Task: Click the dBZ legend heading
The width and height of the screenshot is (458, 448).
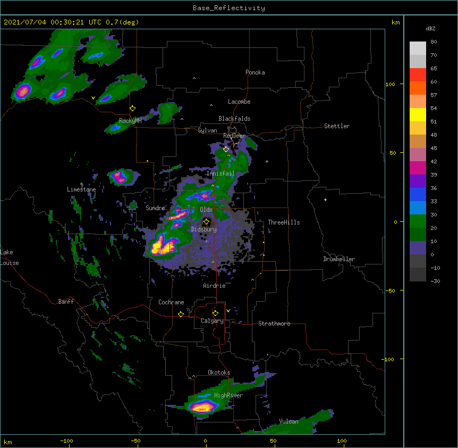Action: 430,28
